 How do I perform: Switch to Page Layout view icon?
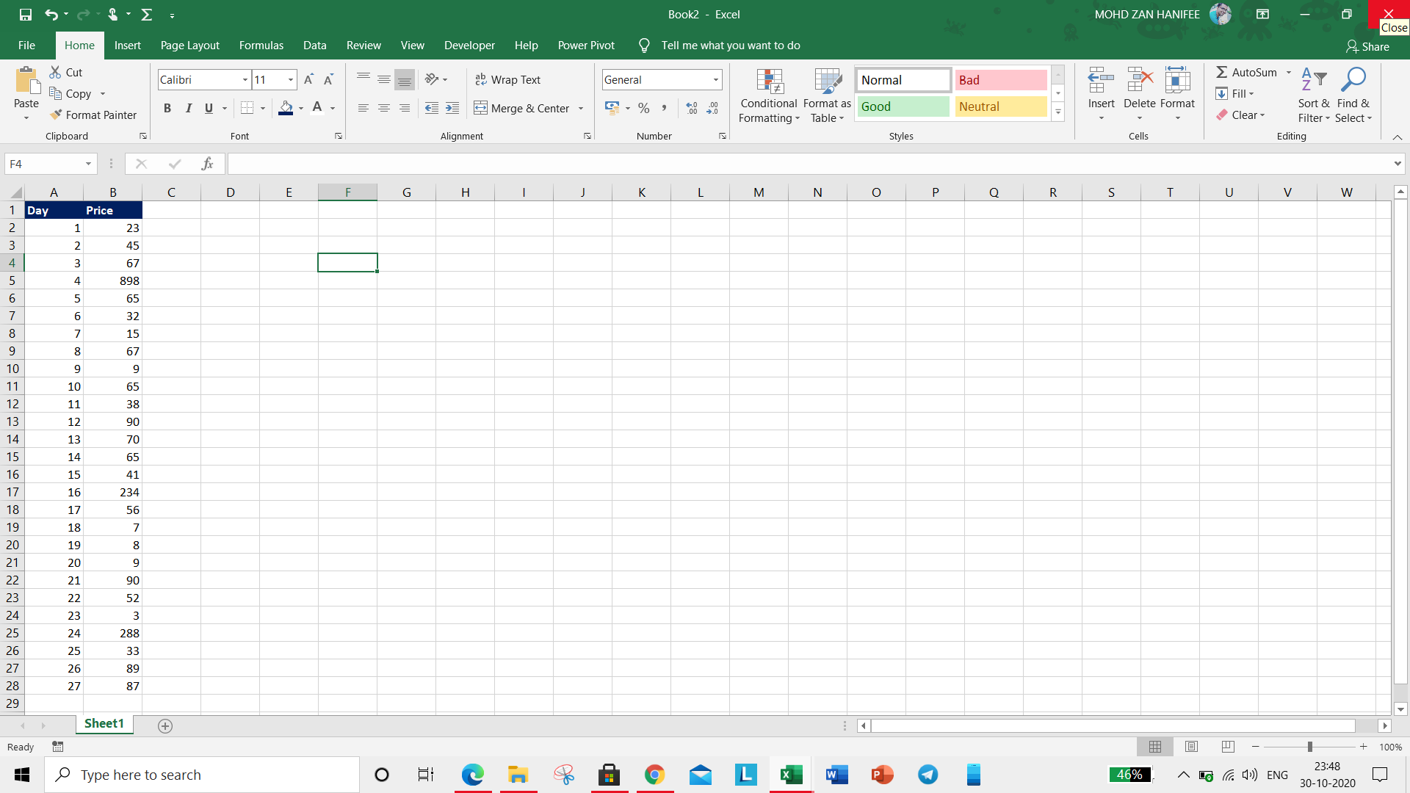pos(1191,747)
